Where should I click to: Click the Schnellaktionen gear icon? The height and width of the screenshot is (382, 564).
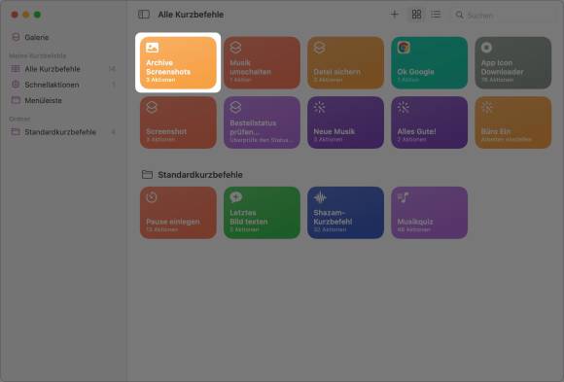(x=16, y=85)
